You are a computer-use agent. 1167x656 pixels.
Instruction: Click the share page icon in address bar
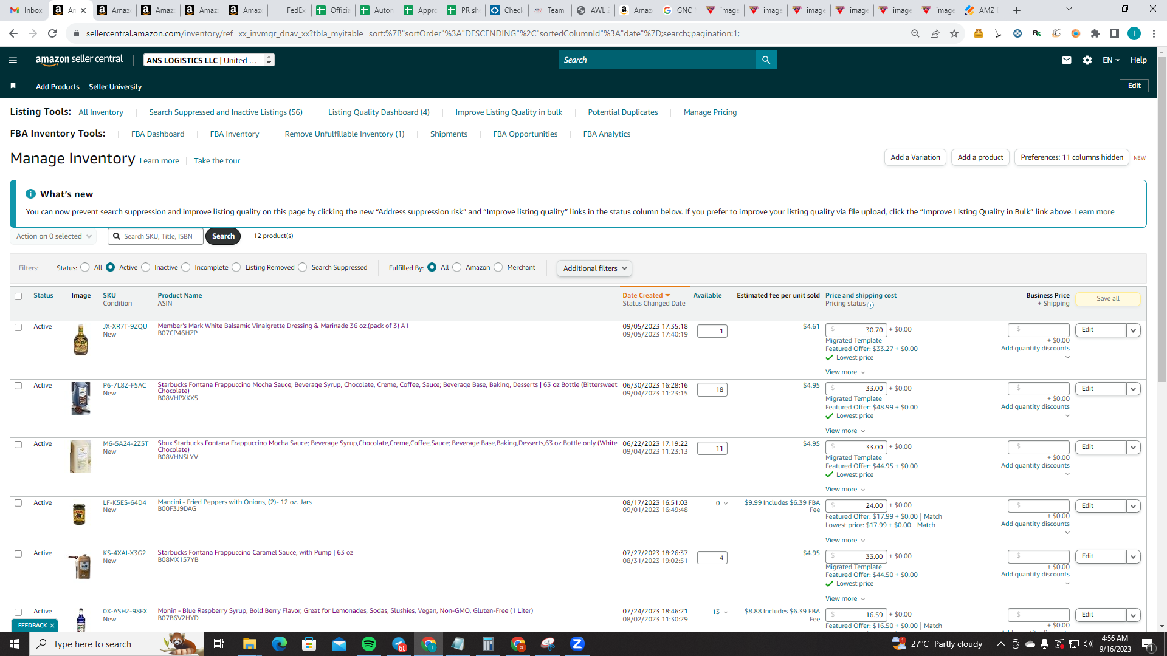coord(935,33)
